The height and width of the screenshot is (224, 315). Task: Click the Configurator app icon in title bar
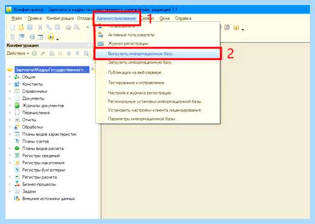9,10
